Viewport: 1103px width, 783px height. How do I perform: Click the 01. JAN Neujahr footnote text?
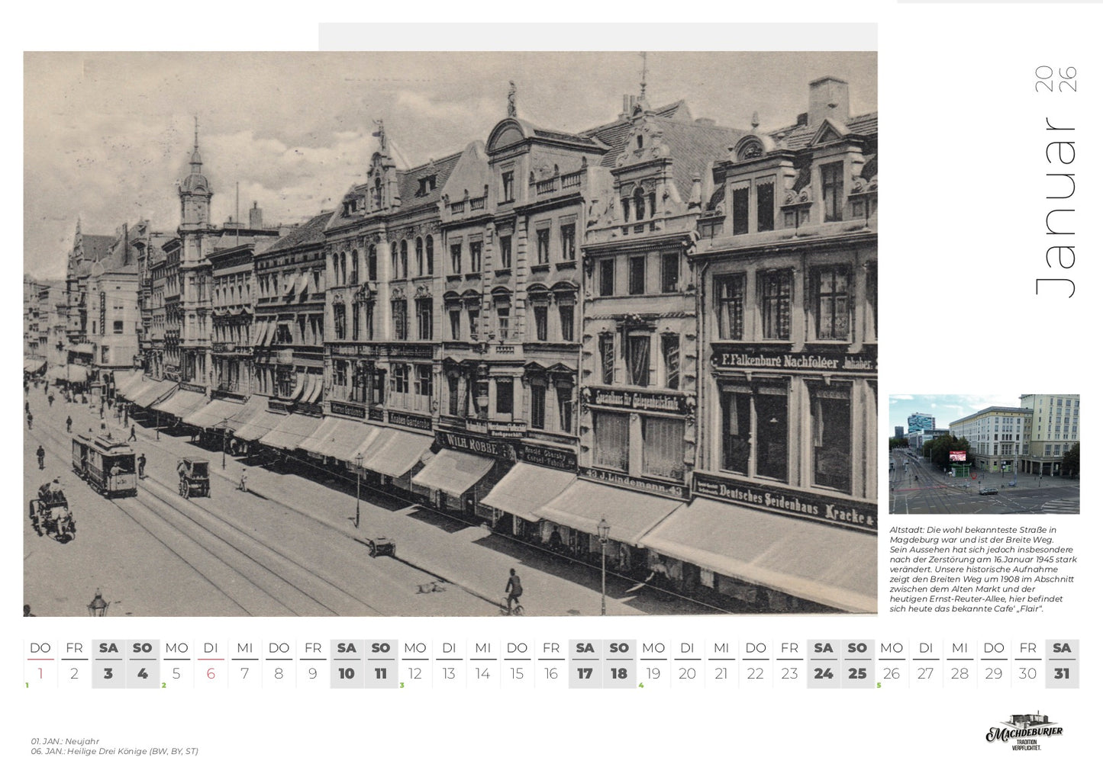pos(65,740)
